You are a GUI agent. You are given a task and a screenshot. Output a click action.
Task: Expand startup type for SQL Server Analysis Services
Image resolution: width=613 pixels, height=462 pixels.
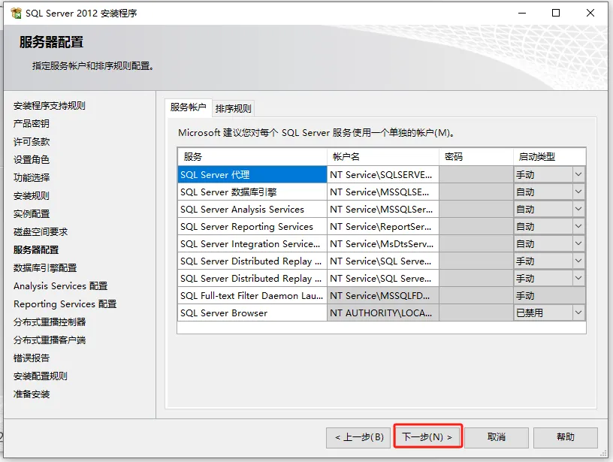pyautogui.click(x=578, y=209)
